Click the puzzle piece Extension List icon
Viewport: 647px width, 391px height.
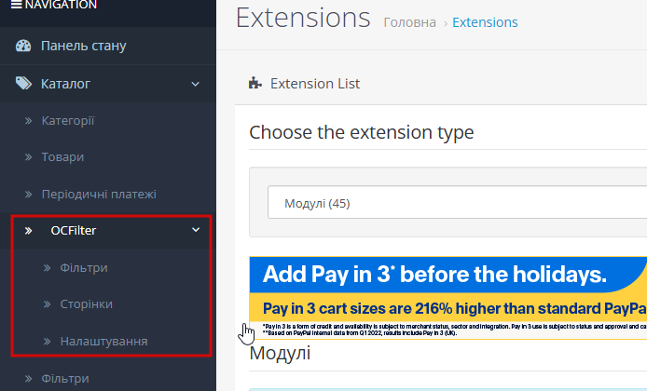(255, 84)
